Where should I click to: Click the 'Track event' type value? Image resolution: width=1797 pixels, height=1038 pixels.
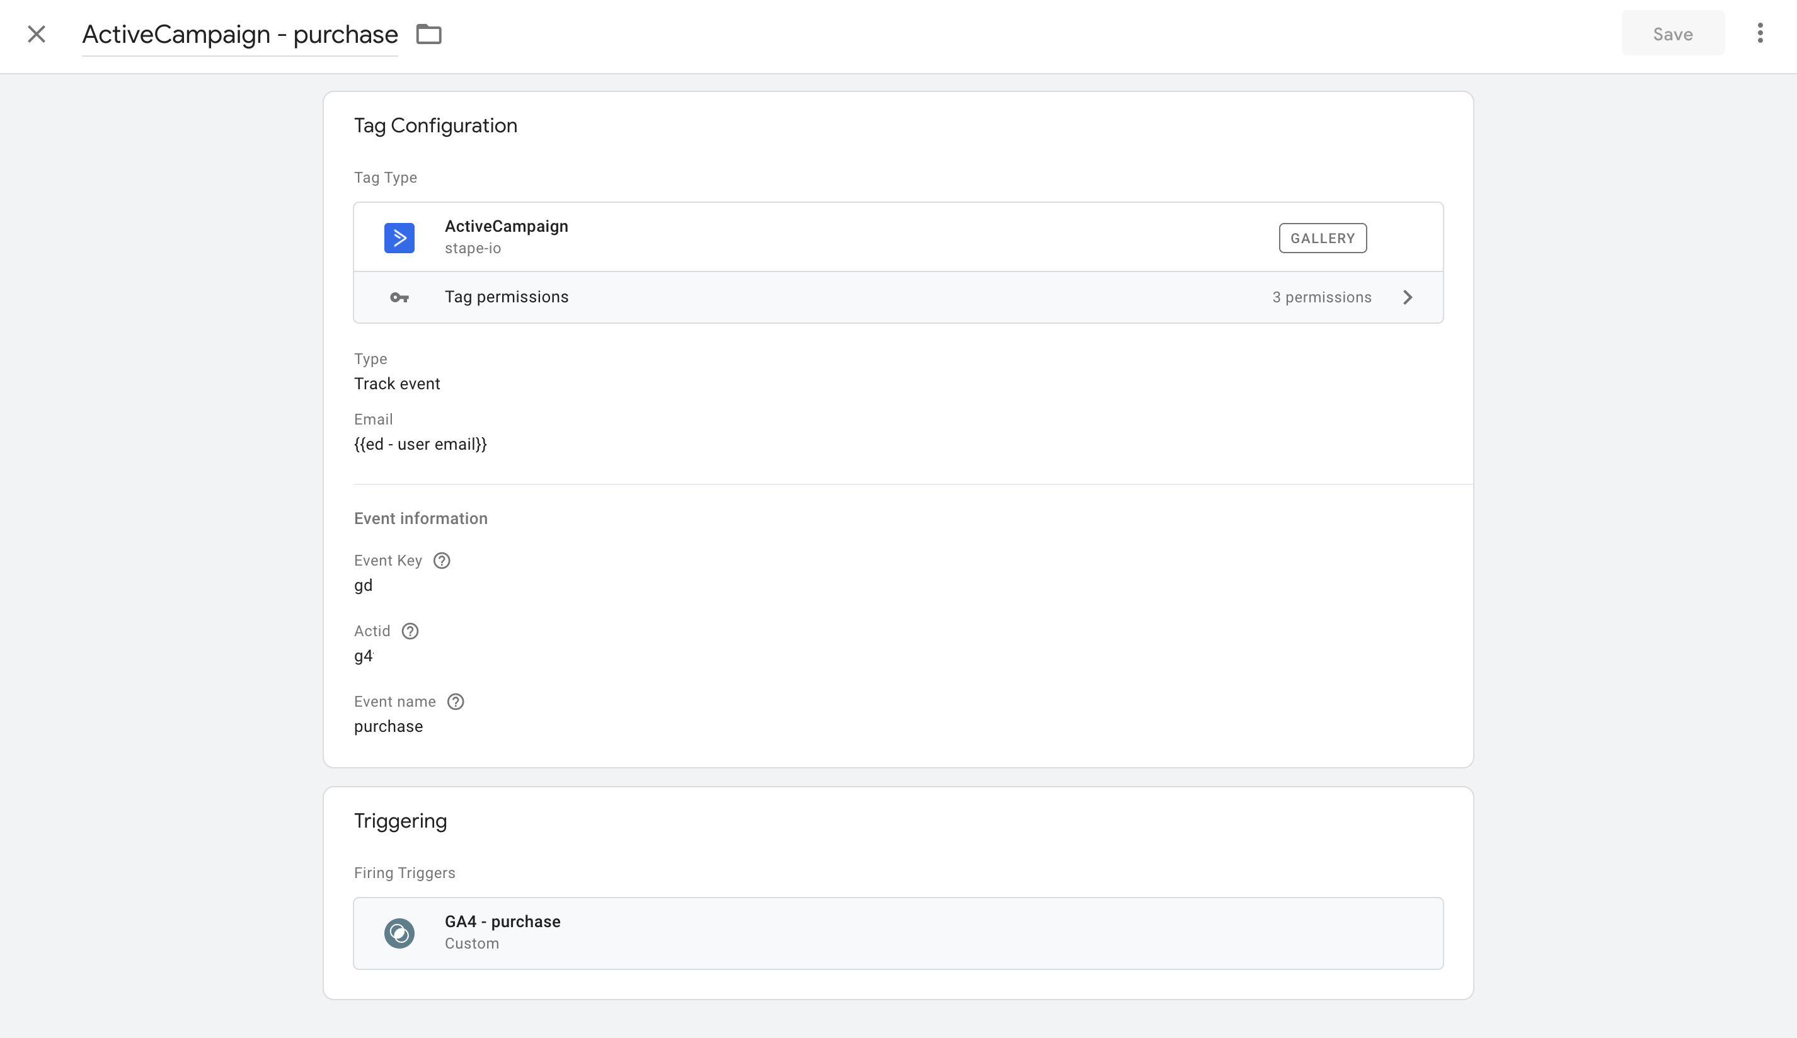point(396,384)
